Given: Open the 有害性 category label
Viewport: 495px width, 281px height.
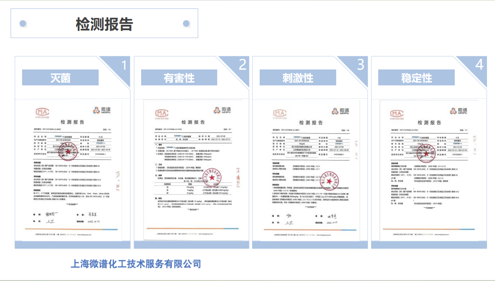Looking at the screenshot, I should pos(179,78).
